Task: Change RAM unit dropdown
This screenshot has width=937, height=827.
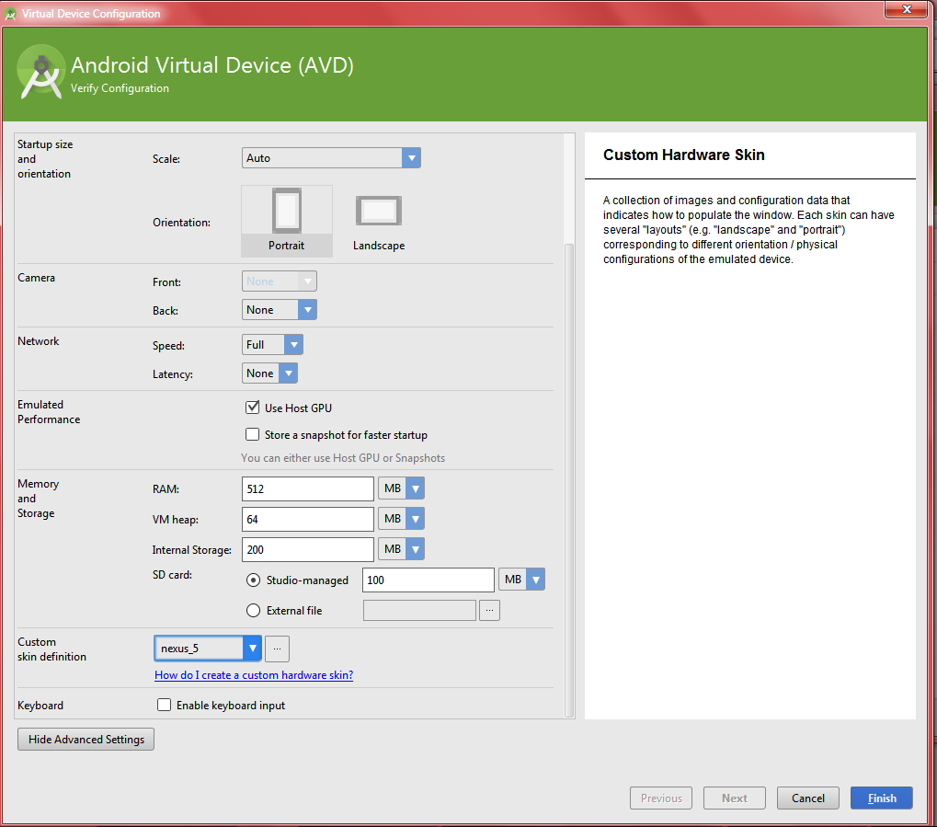Action: (x=402, y=488)
